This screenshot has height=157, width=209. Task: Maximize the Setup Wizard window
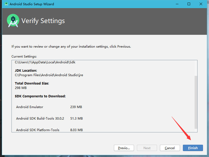[189, 4]
